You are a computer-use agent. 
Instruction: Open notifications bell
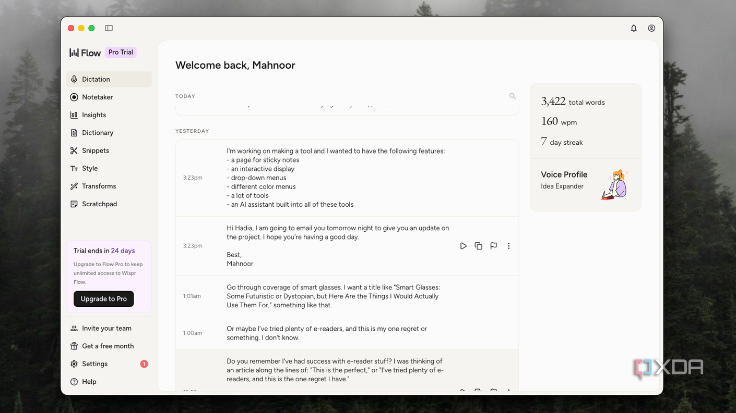pyautogui.click(x=634, y=28)
